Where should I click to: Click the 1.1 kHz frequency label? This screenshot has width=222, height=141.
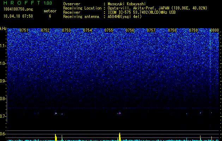pyautogui.click(x=3, y=46)
